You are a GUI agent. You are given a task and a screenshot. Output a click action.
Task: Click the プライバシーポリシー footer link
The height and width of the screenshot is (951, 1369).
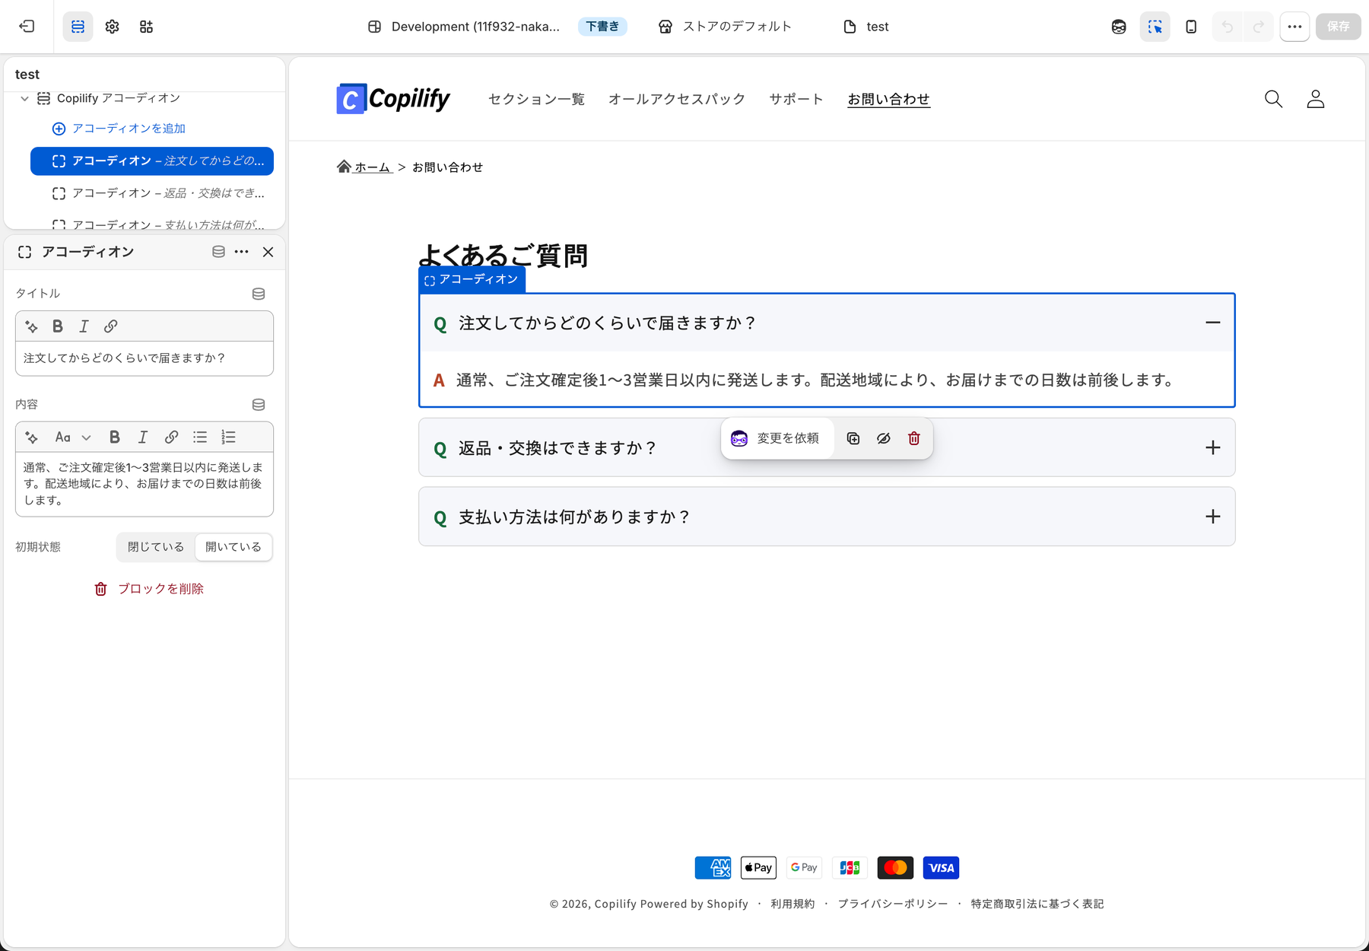[x=893, y=904]
